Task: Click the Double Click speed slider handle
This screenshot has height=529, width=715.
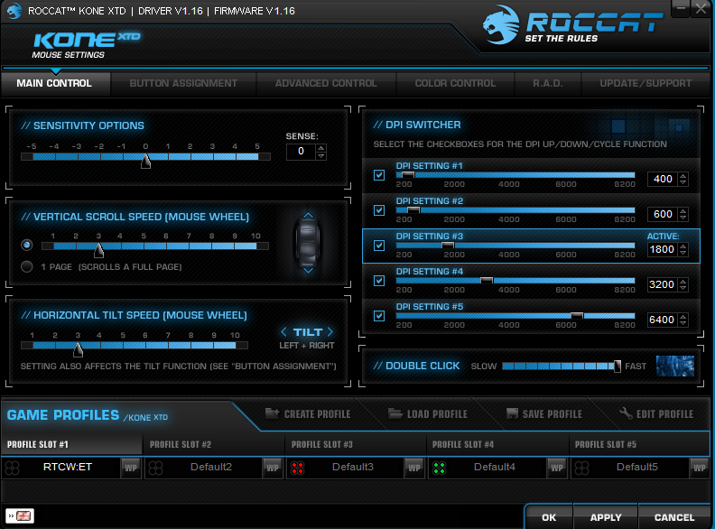Action: point(617,366)
